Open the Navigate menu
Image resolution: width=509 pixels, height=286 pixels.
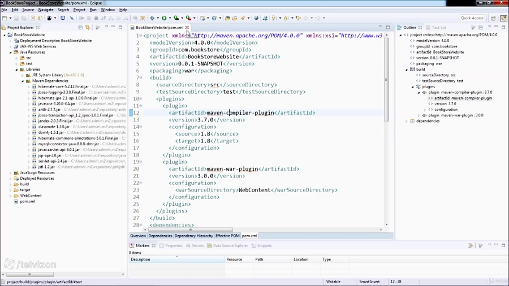46,10
